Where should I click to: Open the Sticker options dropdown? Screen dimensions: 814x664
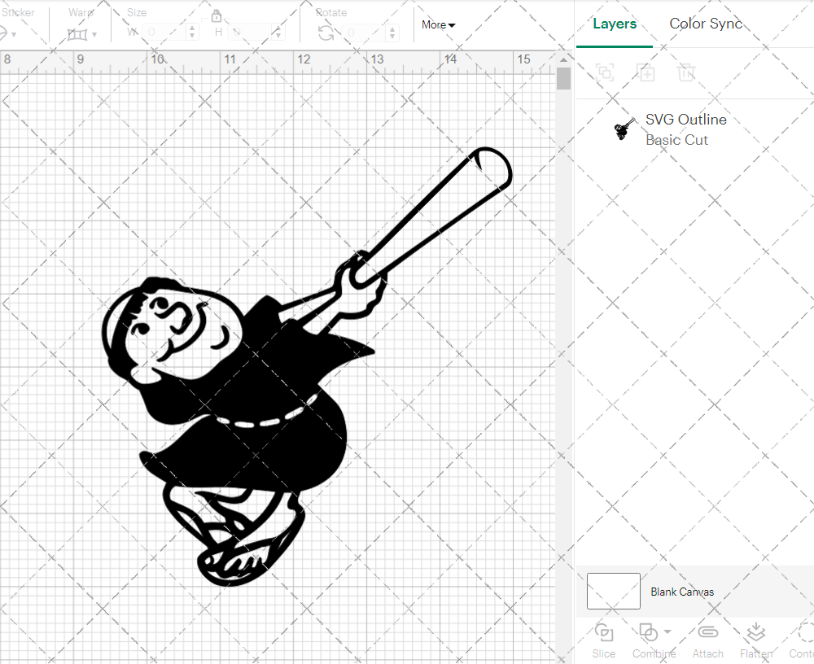tap(14, 35)
